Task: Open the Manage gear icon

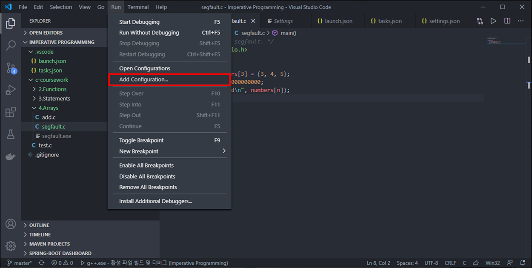Action: click(11, 245)
